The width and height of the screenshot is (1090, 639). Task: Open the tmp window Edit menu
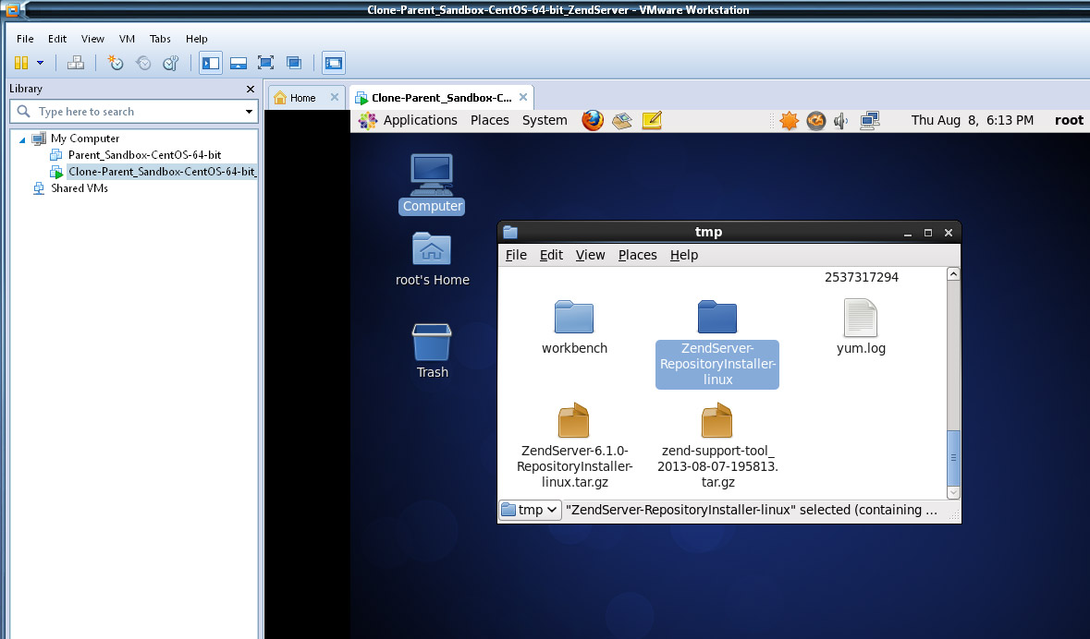(x=551, y=255)
